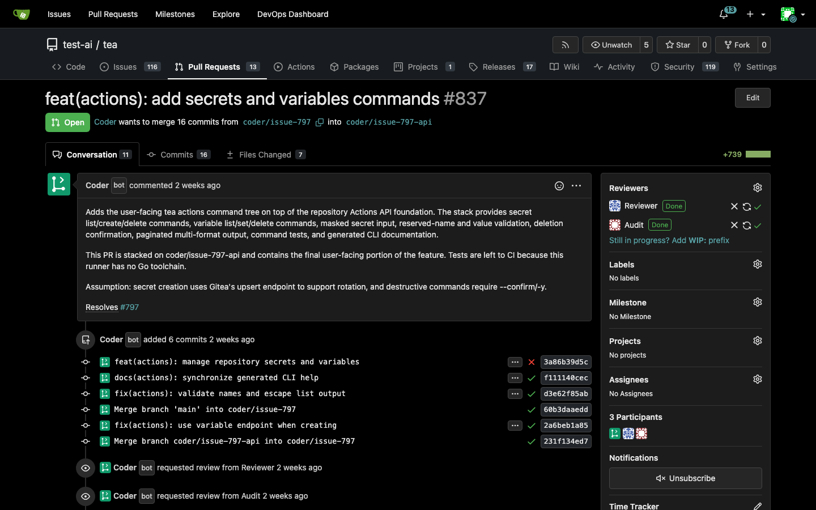Screen dimensions: 816x510
Task: Open the Projects tab
Action: click(424, 67)
